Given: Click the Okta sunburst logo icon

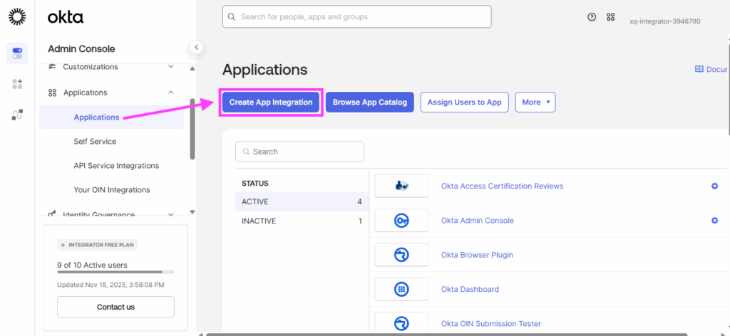Looking at the screenshot, I should [x=17, y=17].
